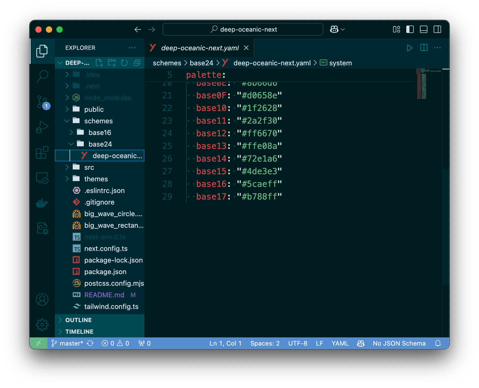
Task: Refresh the explorer tree
Action: tap(124, 63)
